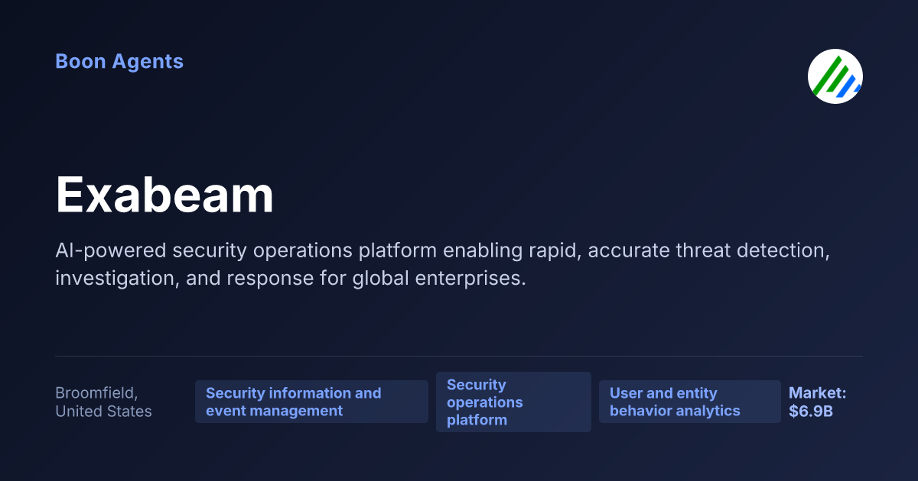Click the Boon Agents brand link
This screenshot has height=481, width=918.
[119, 61]
